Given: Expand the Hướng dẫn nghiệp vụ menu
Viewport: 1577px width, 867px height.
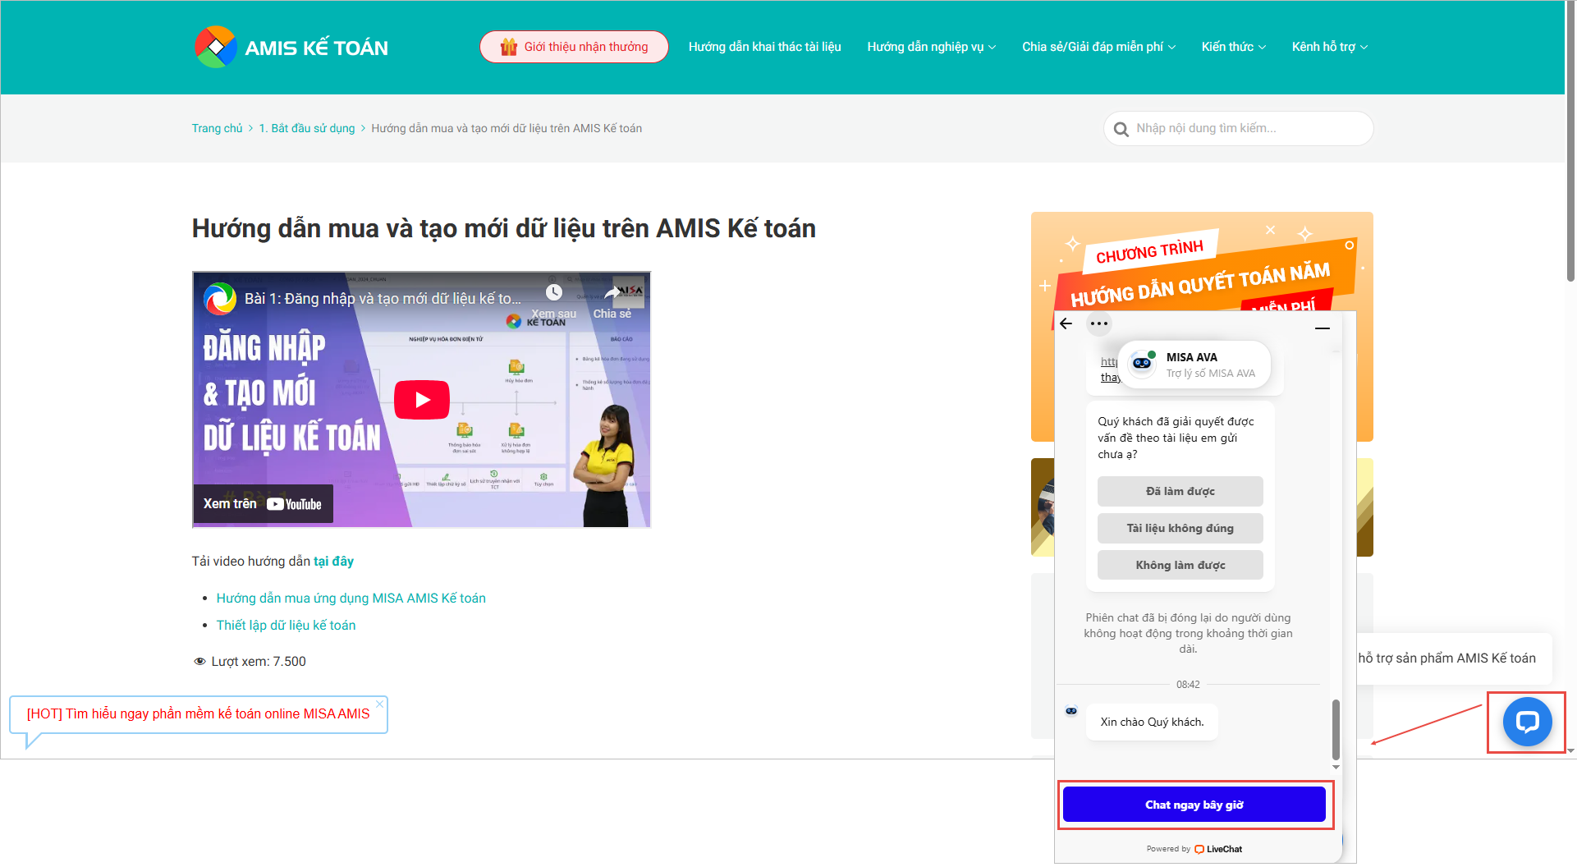Looking at the screenshot, I should 932,47.
